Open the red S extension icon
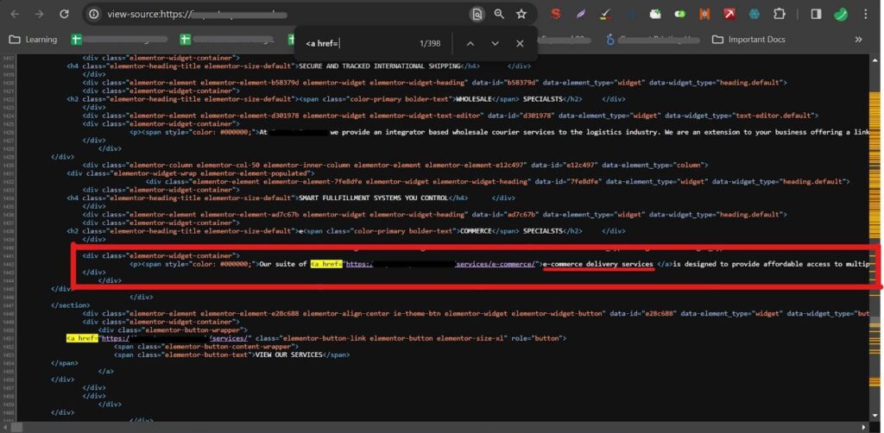 556,14
